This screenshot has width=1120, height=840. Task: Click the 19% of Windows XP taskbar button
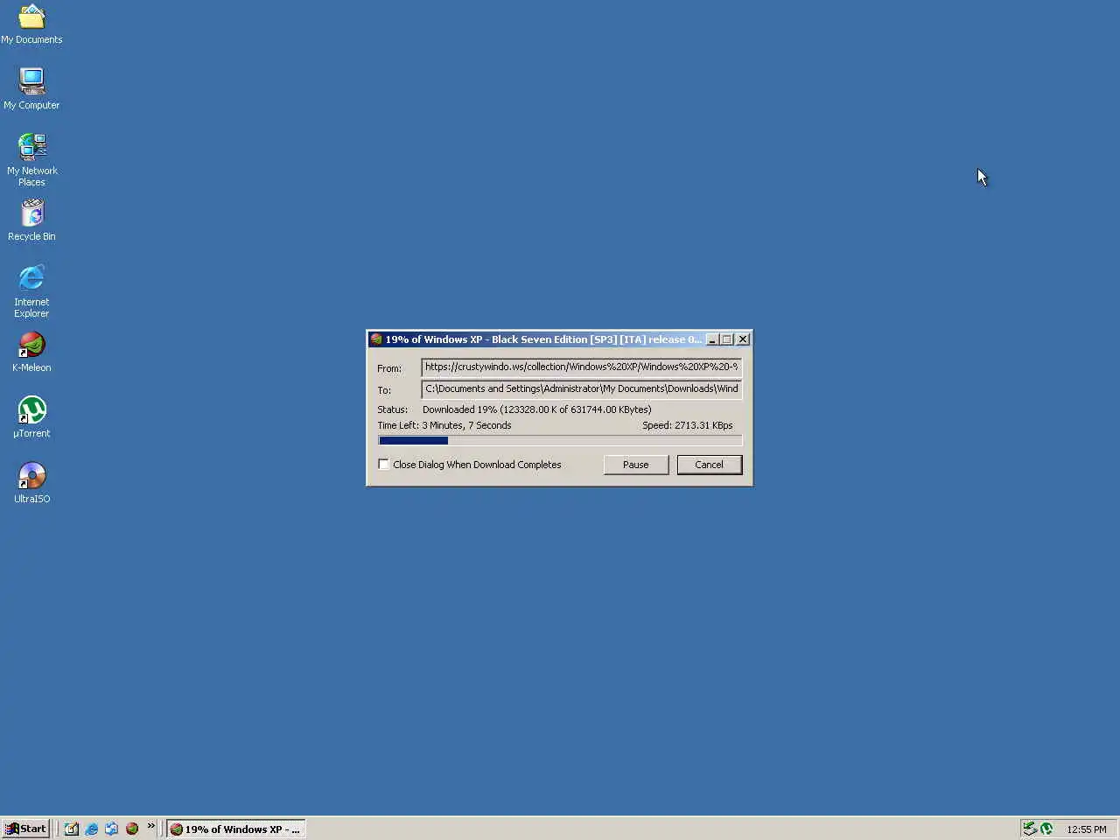[x=236, y=829]
